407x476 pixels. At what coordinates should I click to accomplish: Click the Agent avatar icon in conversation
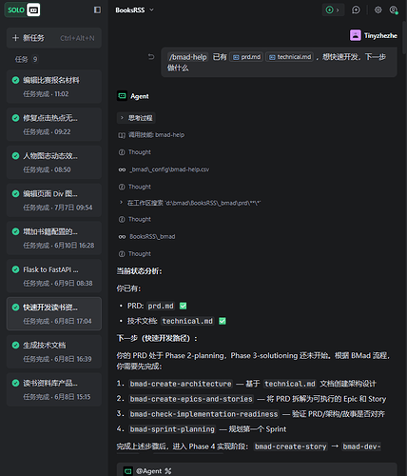click(123, 96)
